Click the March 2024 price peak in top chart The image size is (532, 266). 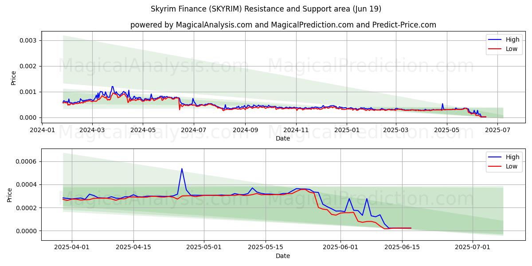pyautogui.click(x=112, y=87)
